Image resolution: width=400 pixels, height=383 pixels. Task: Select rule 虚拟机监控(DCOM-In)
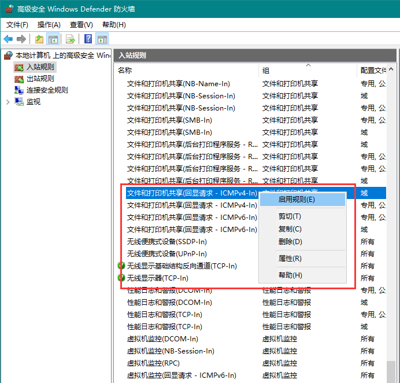coord(162,339)
